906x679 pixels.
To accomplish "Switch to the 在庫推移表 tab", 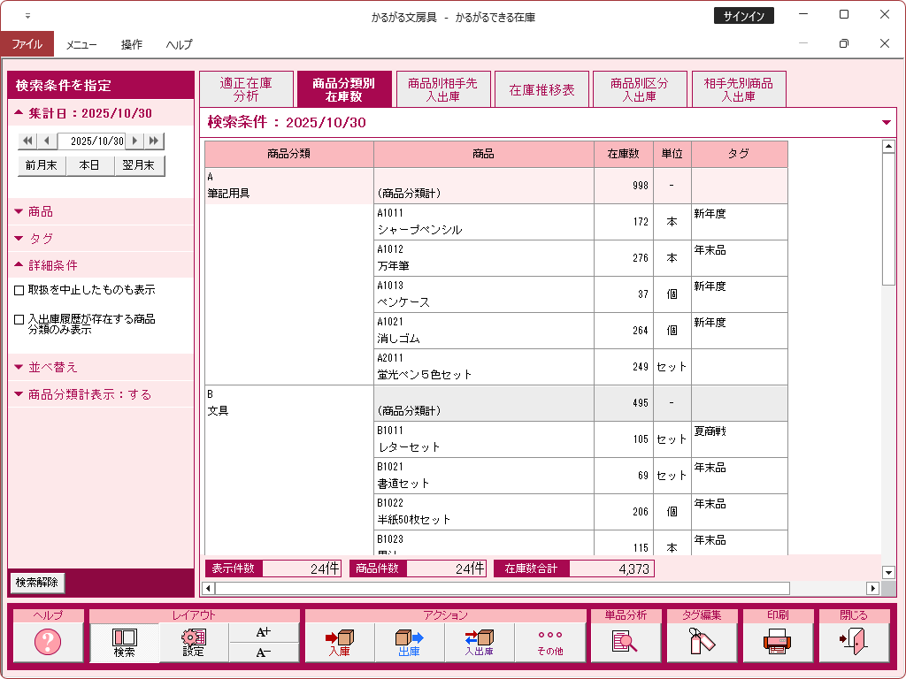I will [x=541, y=90].
